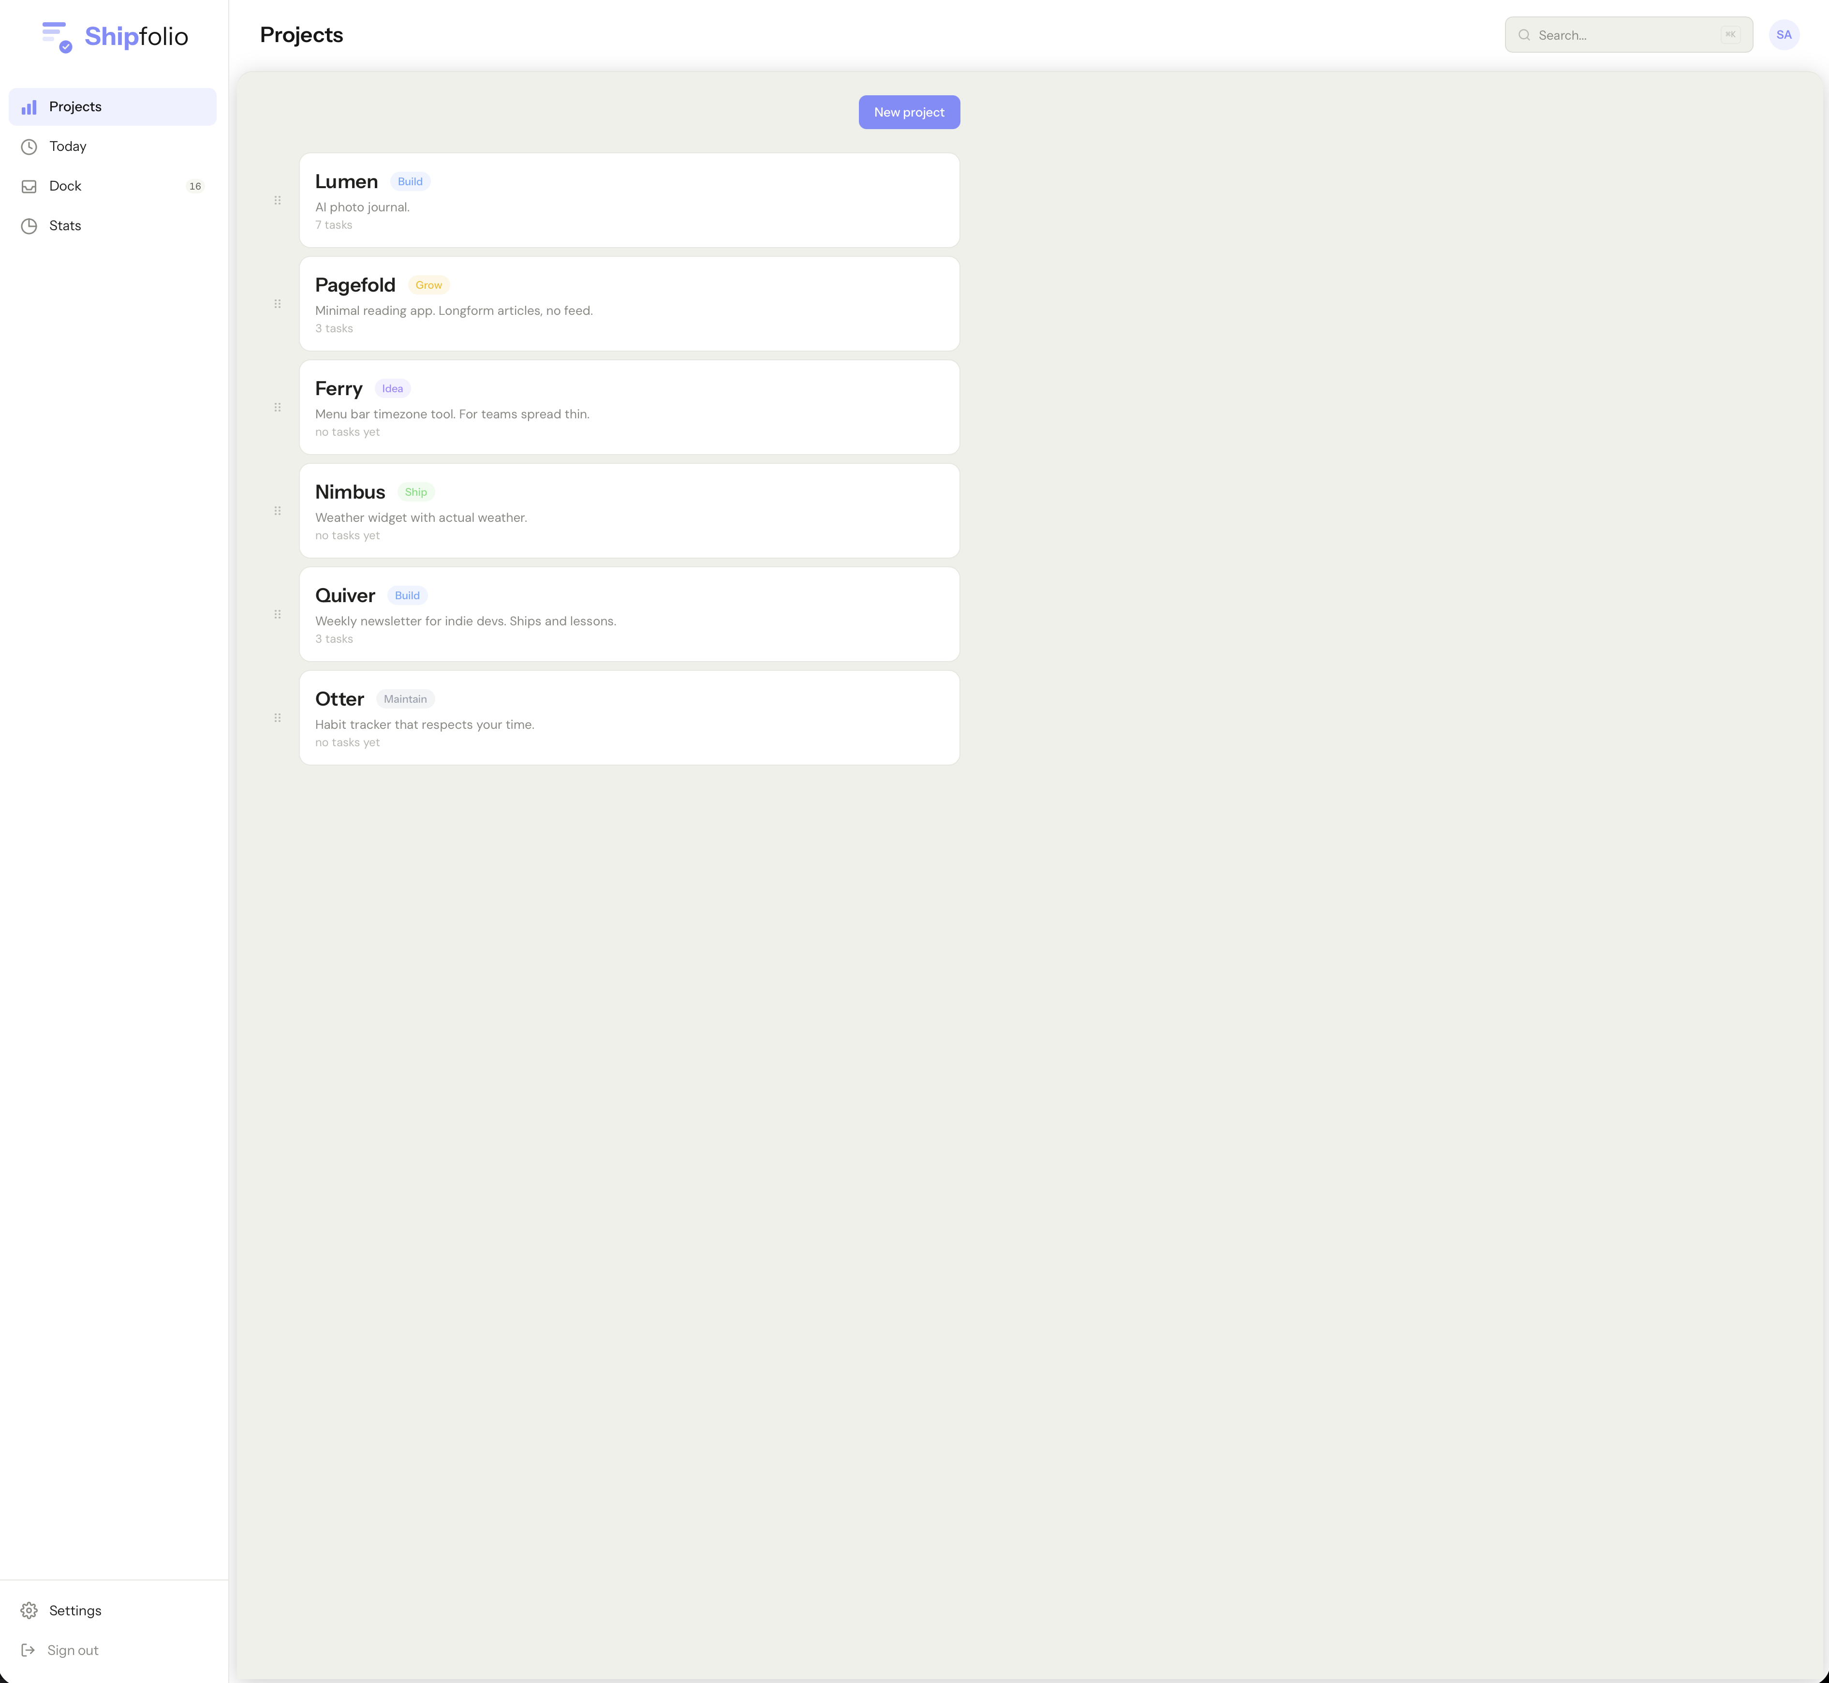Click the Projects bar chart icon
This screenshot has height=1683, width=1829.
point(29,106)
